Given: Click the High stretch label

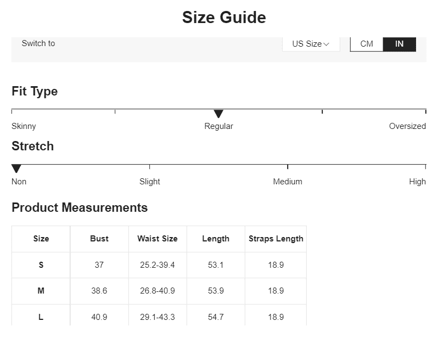Looking at the screenshot, I should pyautogui.click(x=417, y=182).
